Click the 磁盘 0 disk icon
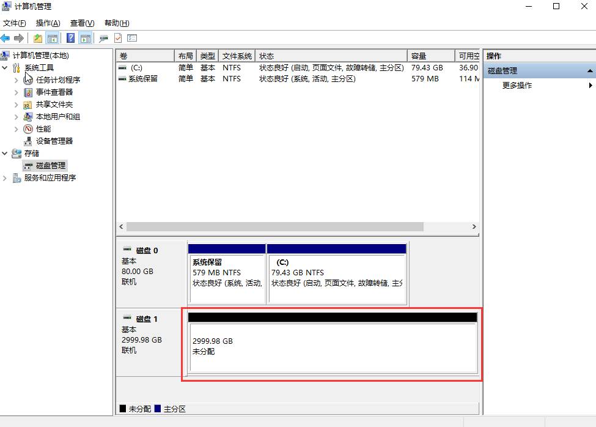This screenshot has width=596, height=427. [x=127, y=250]
